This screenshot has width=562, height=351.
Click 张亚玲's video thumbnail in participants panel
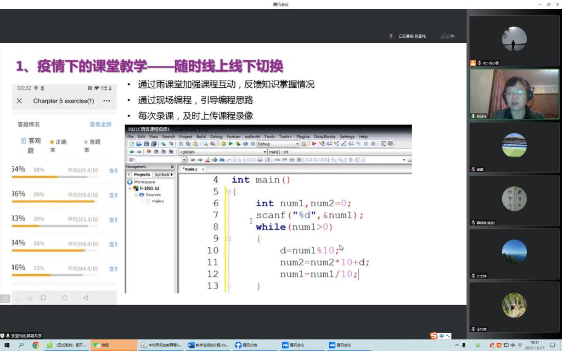[514, 93]
